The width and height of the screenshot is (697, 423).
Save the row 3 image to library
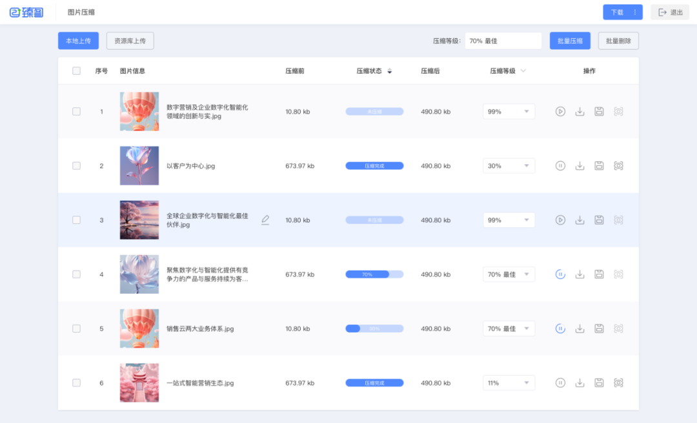599,220
